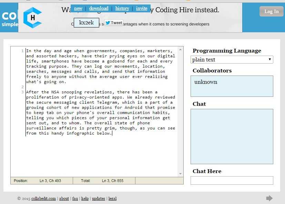
Task: Go to the 'help' footer link
Action: point(85,199)
